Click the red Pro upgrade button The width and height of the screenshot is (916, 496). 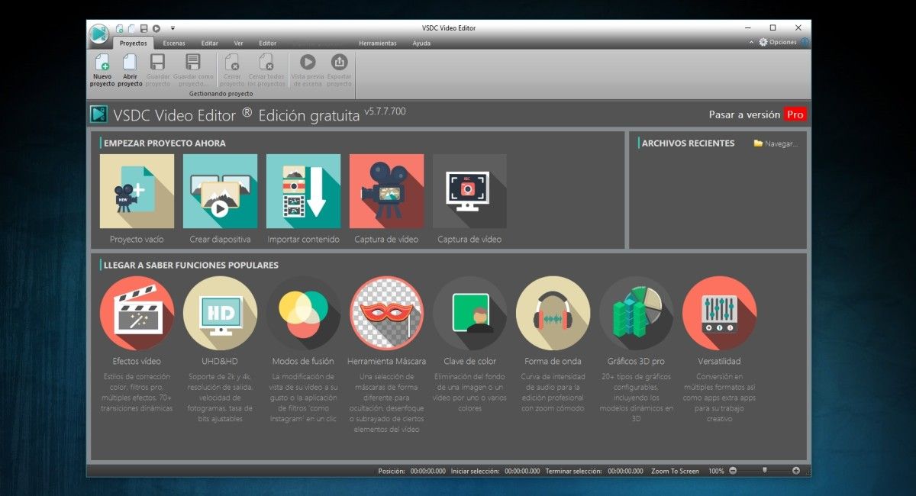click(x=795, y=114)
